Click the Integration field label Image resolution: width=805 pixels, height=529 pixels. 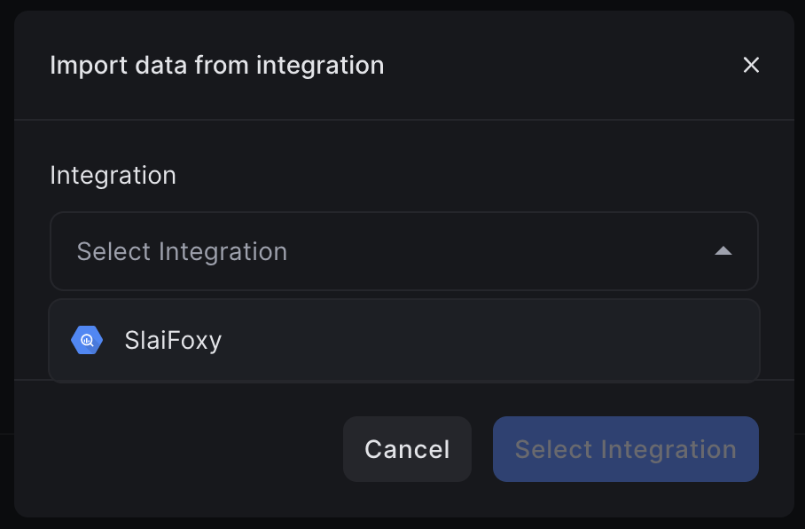pos(113,175)
